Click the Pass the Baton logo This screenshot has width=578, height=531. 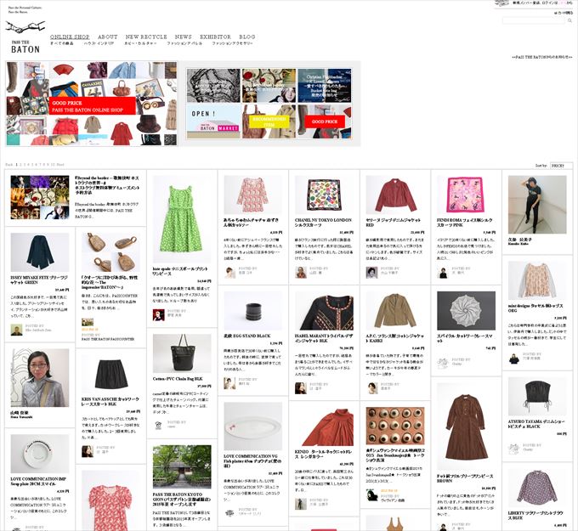point(25,37)
